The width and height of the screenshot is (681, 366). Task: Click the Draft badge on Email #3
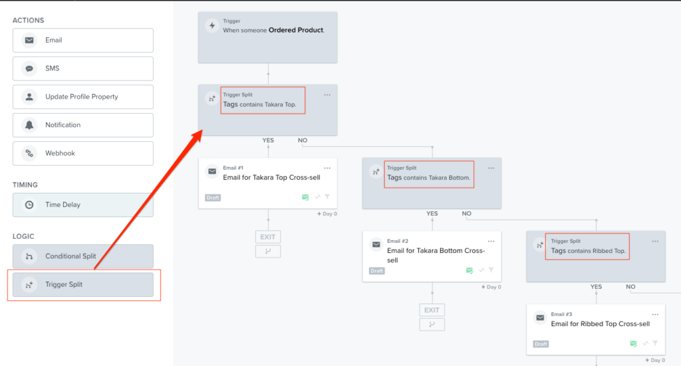pyautogui.click(x=541, y=344)
